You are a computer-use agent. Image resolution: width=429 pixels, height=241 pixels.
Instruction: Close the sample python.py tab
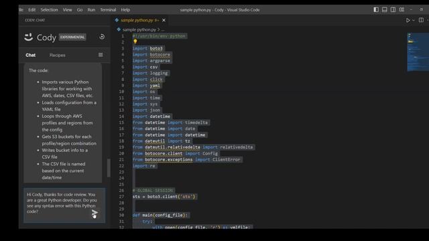[164, 20]
